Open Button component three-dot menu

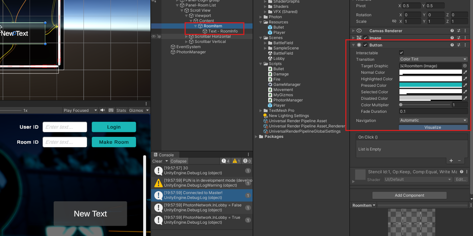465,45
